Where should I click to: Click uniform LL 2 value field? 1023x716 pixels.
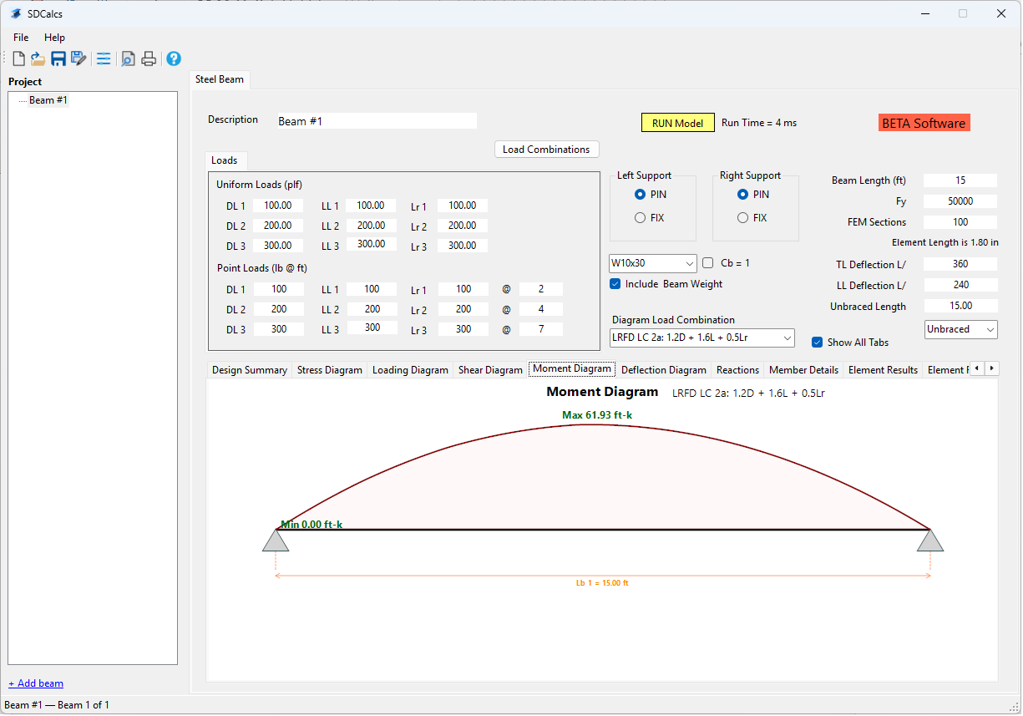coord(372,226)
